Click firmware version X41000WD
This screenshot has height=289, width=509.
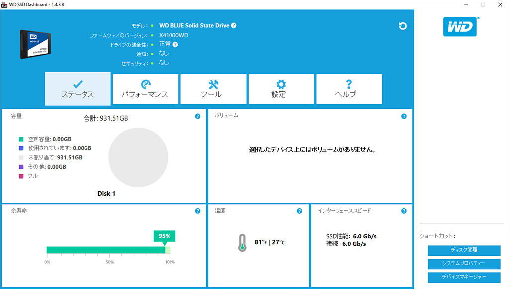(173, 35)
